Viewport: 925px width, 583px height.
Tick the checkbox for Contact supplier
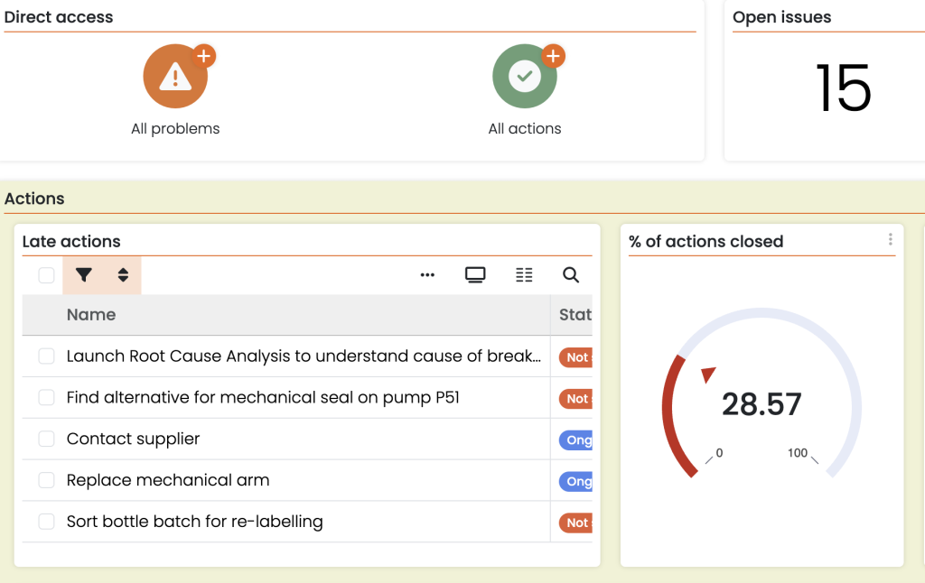pyautogui.click(x=46, y=440)
